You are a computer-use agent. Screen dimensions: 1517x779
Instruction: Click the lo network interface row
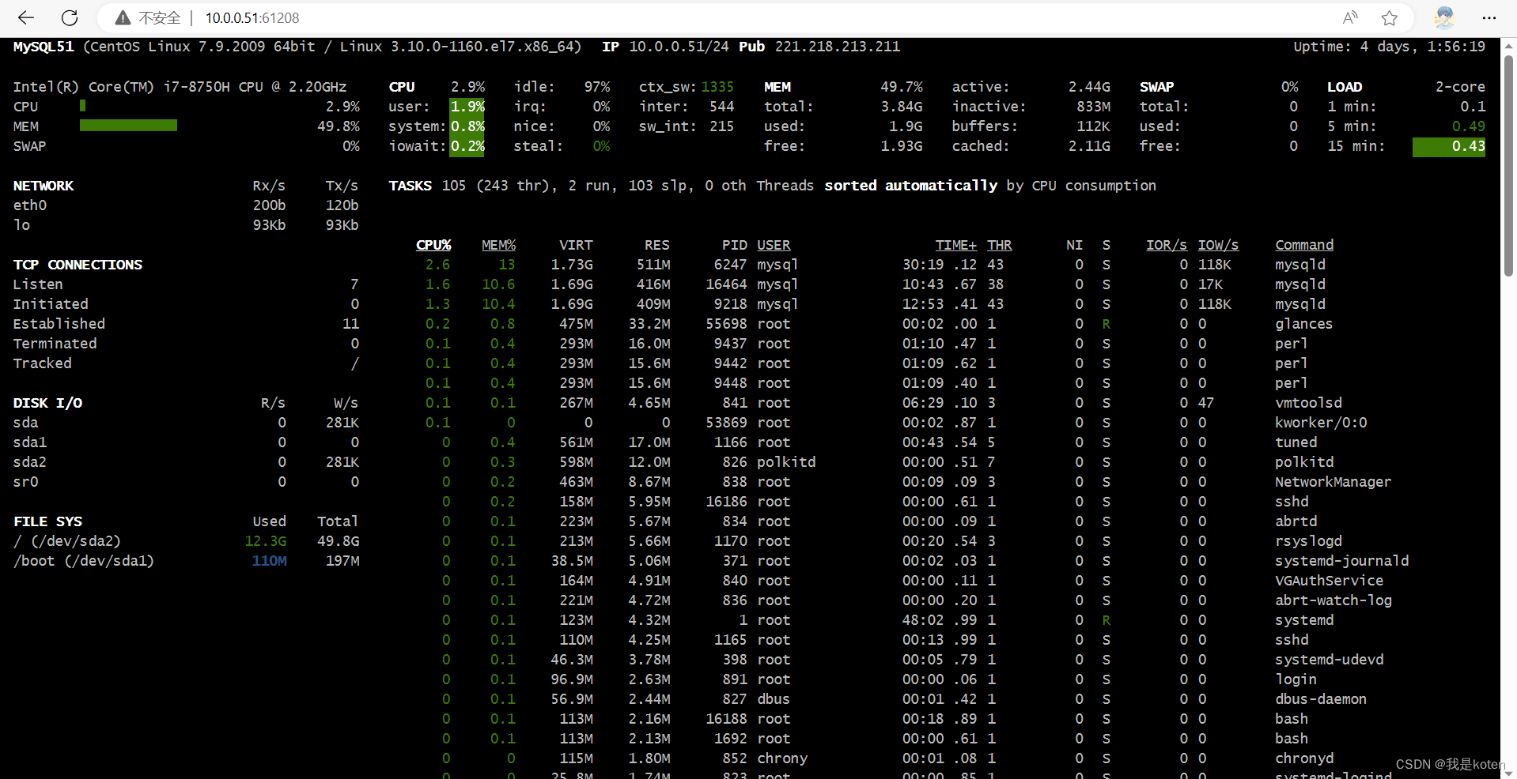pyautogui.click(x=186, y=225)
